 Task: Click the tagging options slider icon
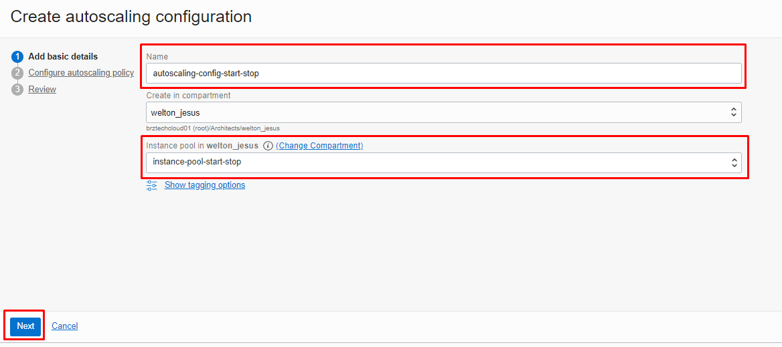151,185
